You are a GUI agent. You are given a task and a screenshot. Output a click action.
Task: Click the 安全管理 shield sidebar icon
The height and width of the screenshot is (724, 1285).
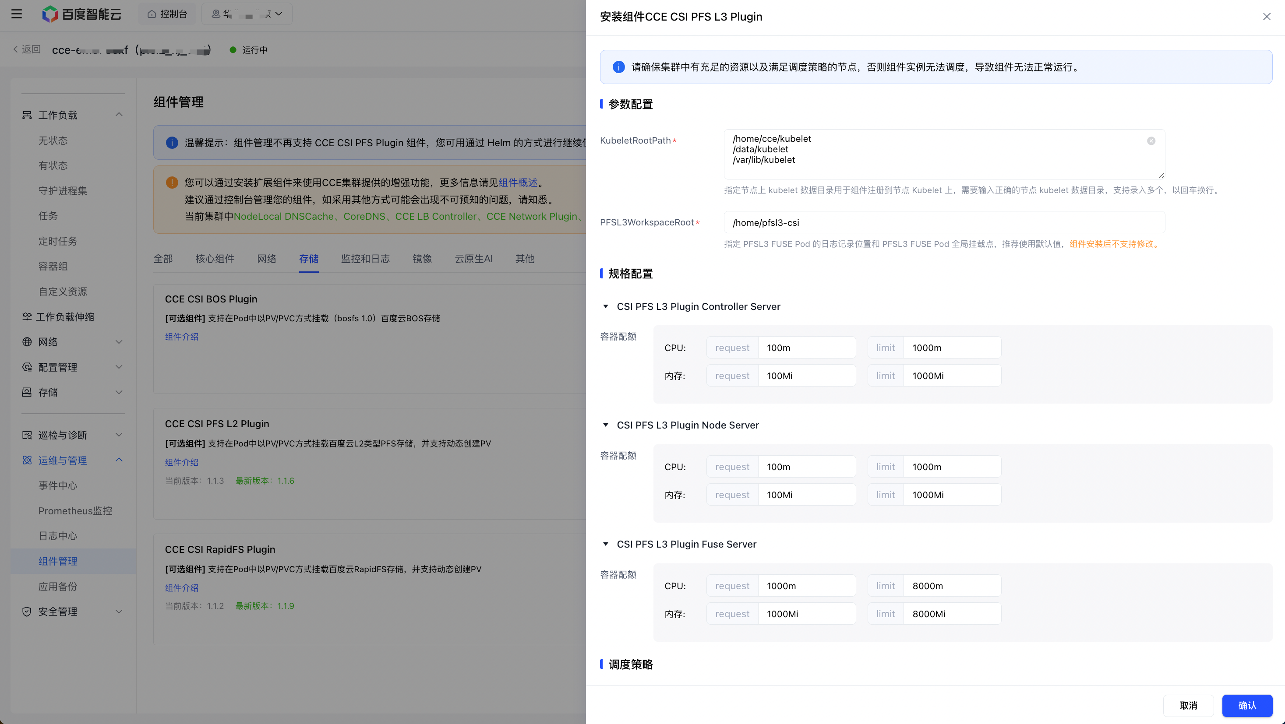pos(27,612)
